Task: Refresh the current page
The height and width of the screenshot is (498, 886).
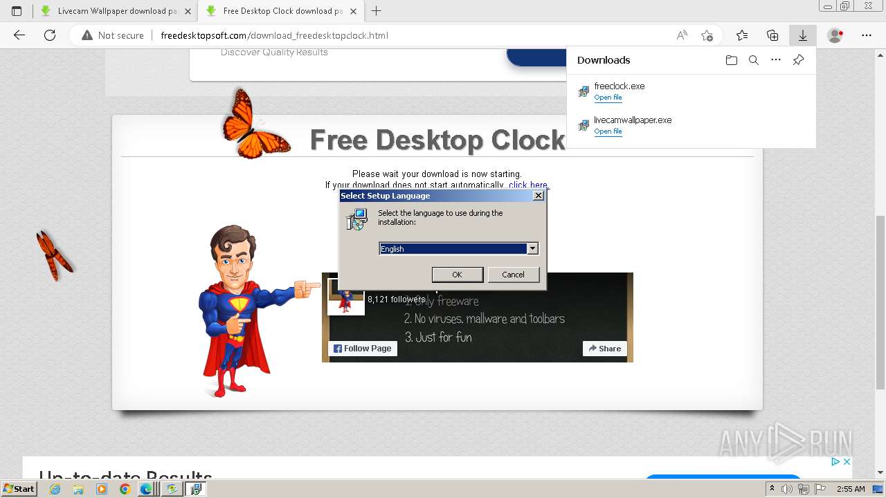Action: click(50, 35)
